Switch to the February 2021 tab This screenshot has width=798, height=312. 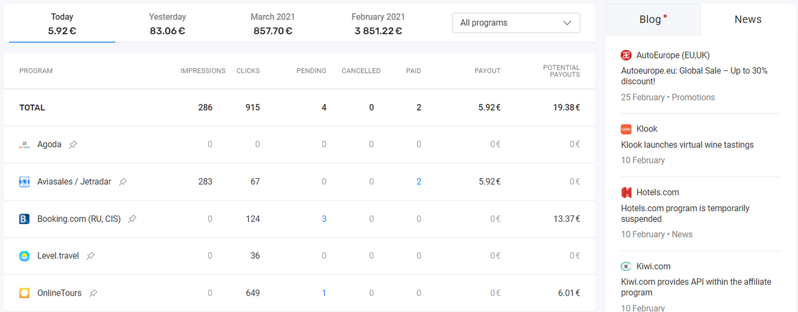click(378, 24)
